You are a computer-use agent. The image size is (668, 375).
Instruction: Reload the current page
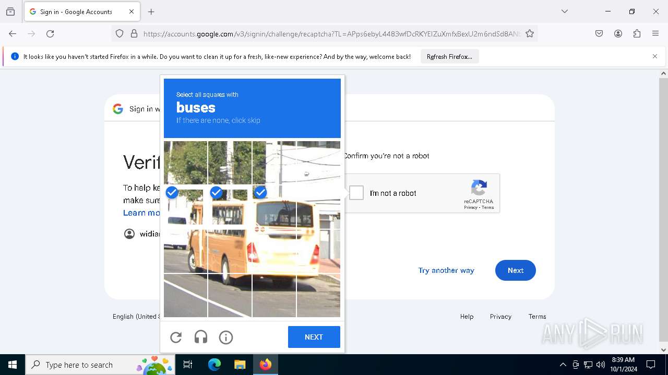pos(50,34)
